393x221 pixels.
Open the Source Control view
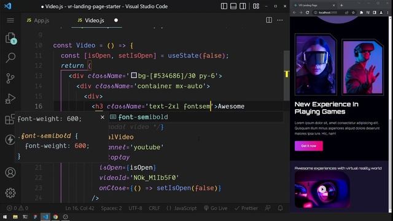click(10, 78)
